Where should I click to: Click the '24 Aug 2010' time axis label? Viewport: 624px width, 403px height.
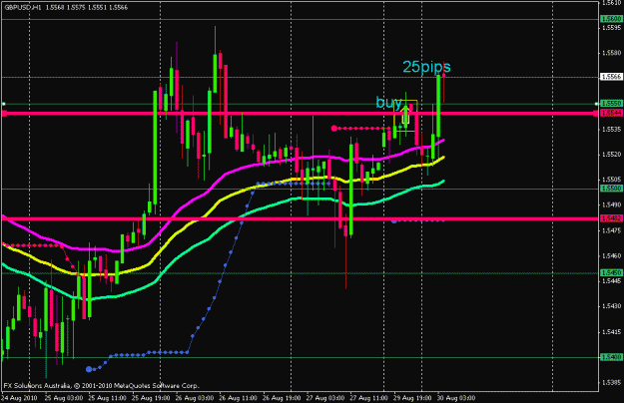coord(19,398)
